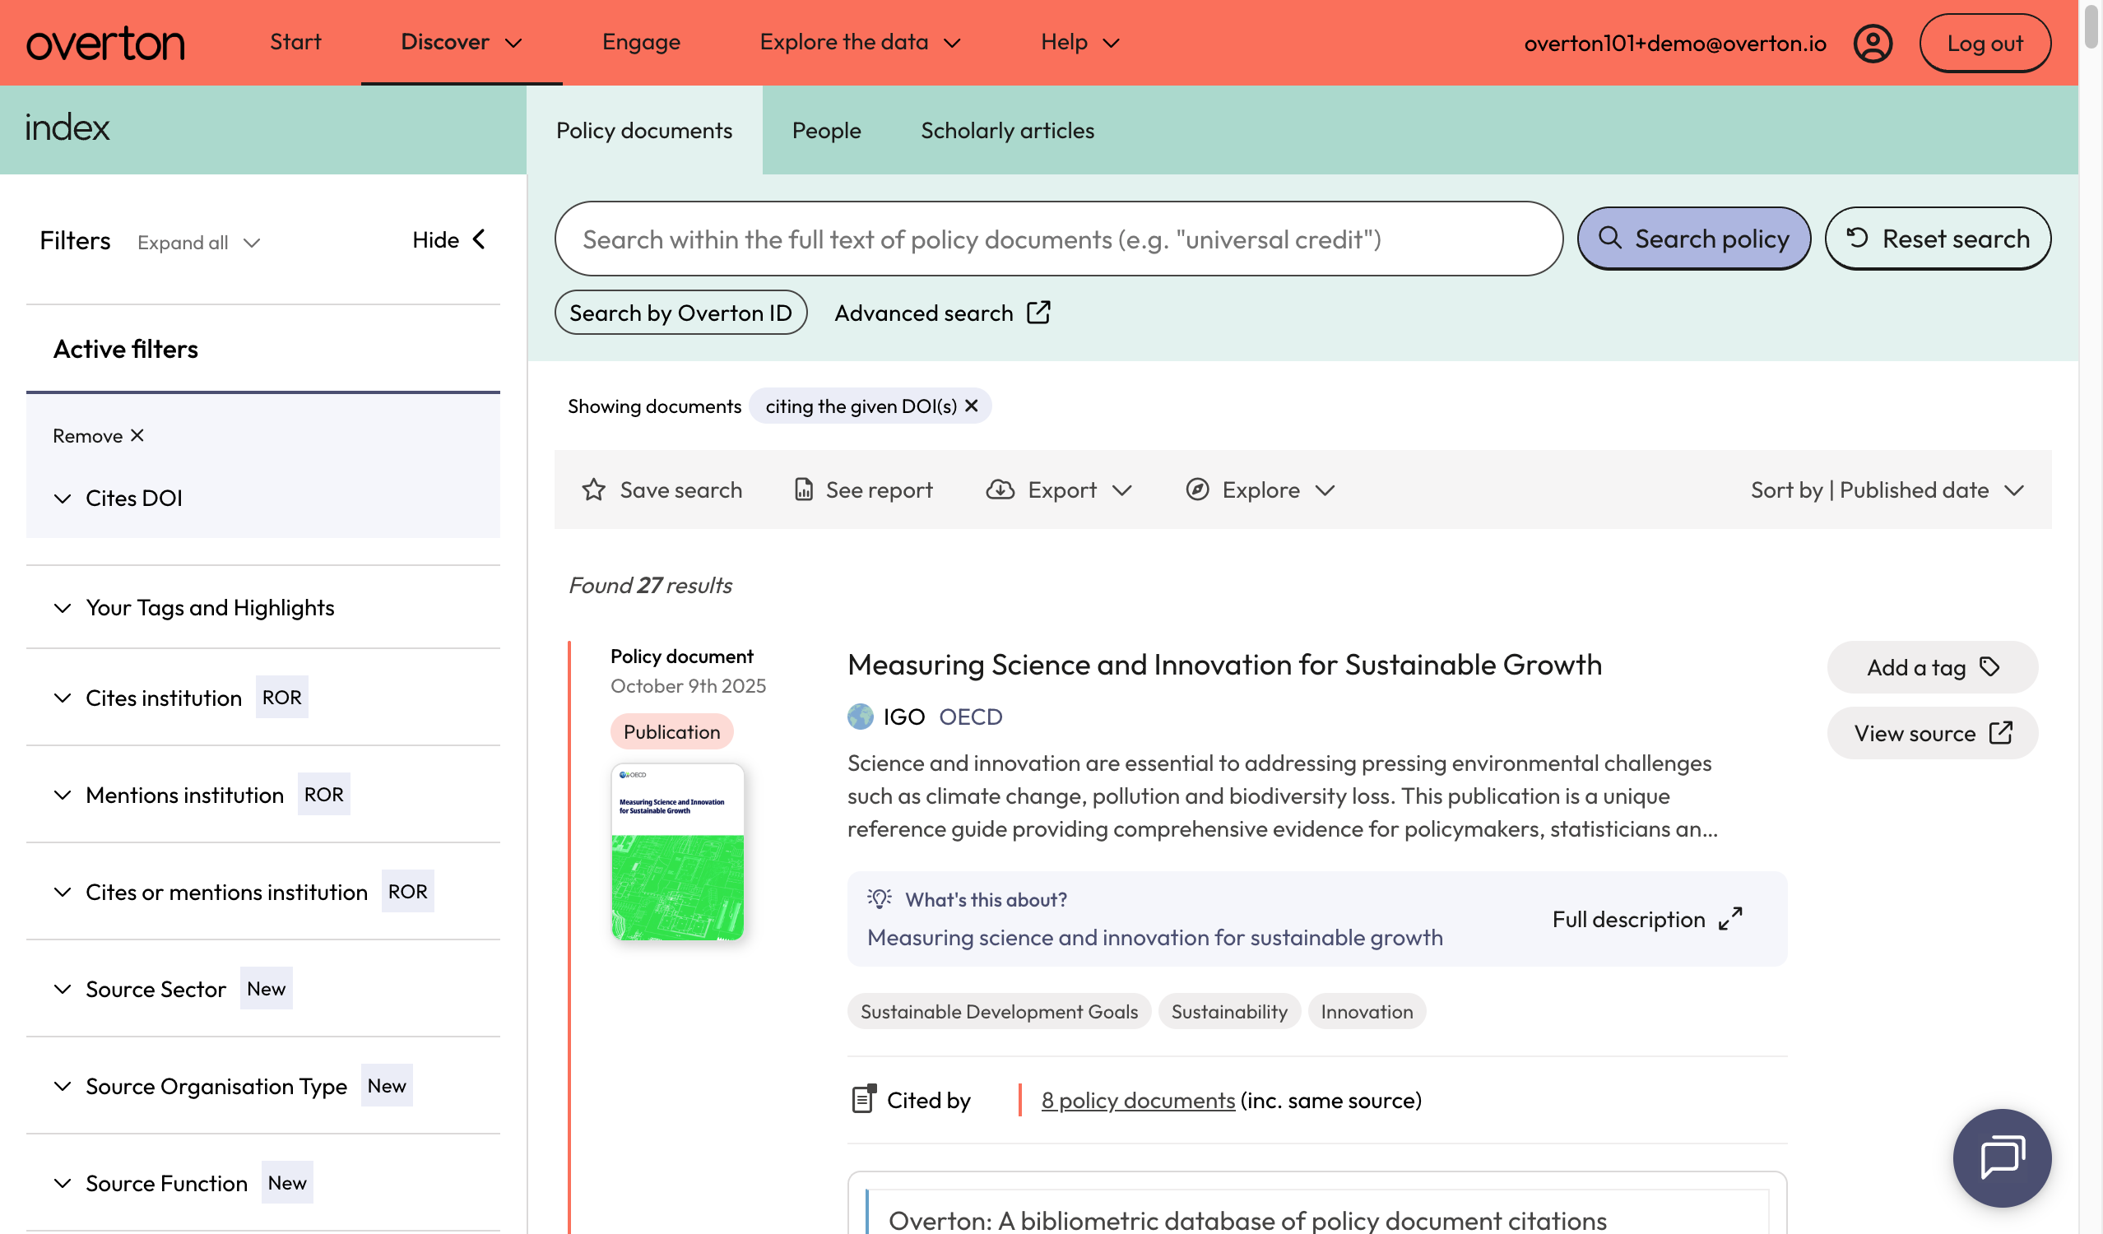Click the Log out button
Screen dimensions: 2103x1234
coord(1984,44)
